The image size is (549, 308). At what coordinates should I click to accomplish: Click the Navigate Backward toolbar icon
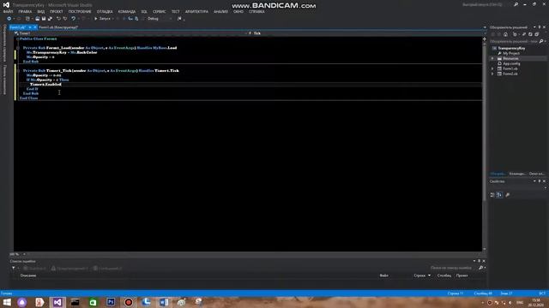click(x=9, y=19)
